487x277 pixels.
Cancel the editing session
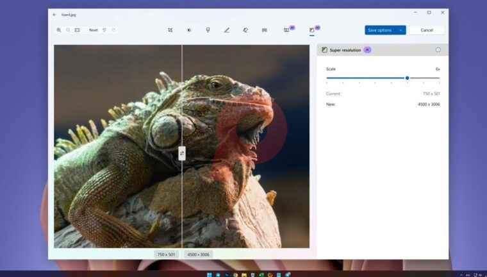coord(427,30)
